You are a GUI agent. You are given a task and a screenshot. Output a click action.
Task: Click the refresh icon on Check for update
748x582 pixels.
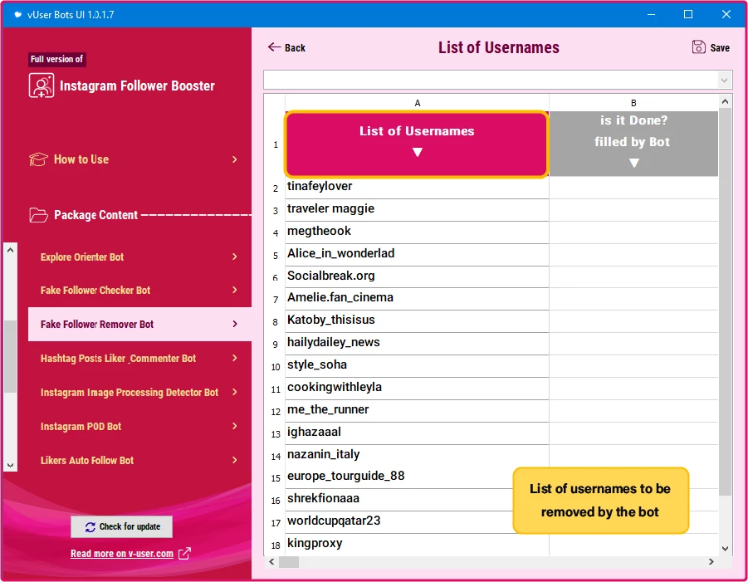(x=90, y=526)
